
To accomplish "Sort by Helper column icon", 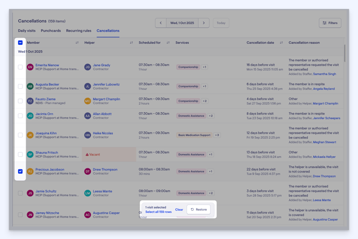I will point(131,43).
